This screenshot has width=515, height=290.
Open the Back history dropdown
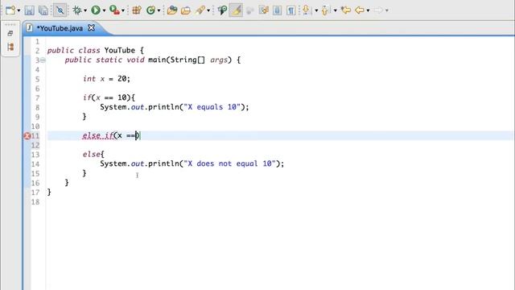(368, 10)
